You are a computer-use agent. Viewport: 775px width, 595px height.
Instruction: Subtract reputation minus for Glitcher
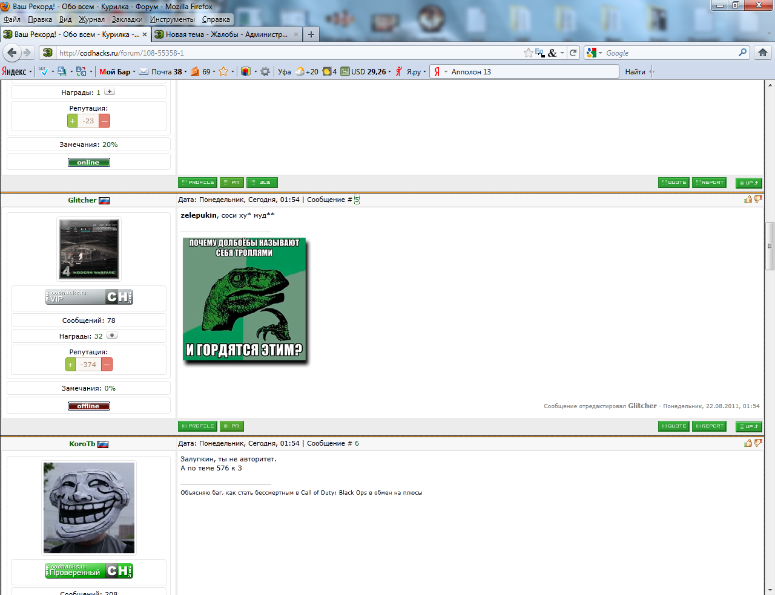[107, 365]
